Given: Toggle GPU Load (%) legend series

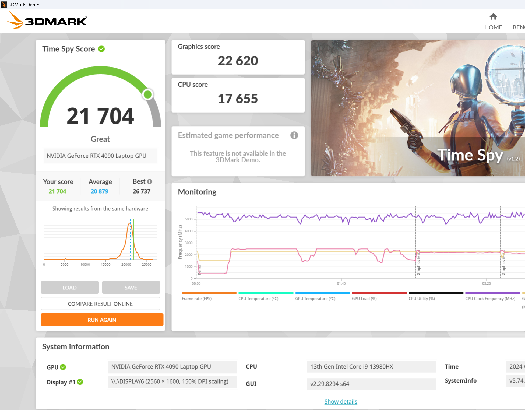Looking at the screenshot, I should coord(364,298).
